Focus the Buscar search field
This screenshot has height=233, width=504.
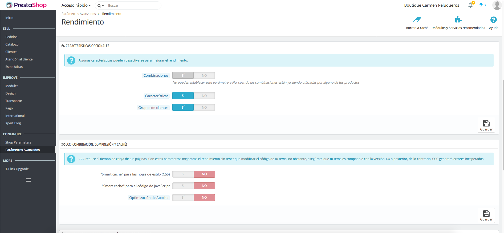[x=133, y=6]
